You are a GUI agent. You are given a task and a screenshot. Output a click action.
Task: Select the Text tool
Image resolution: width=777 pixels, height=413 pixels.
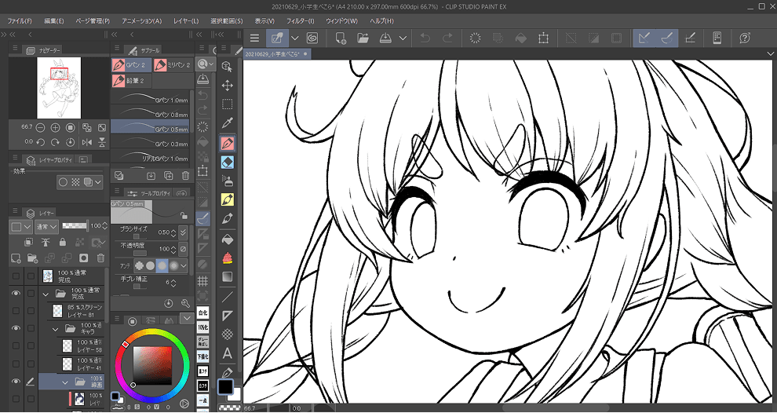[228, 353]
